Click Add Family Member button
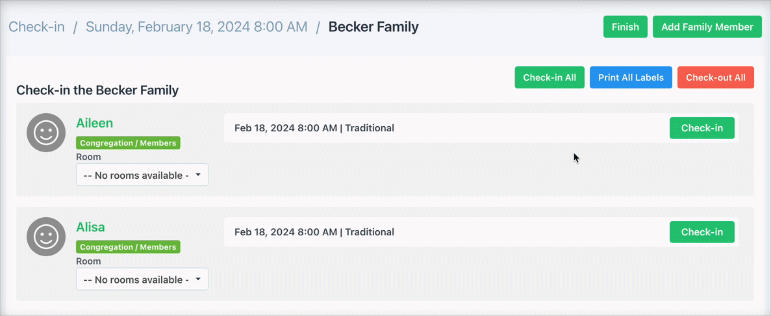The width and height of the screenshot is (771, 316). [707, 27]
